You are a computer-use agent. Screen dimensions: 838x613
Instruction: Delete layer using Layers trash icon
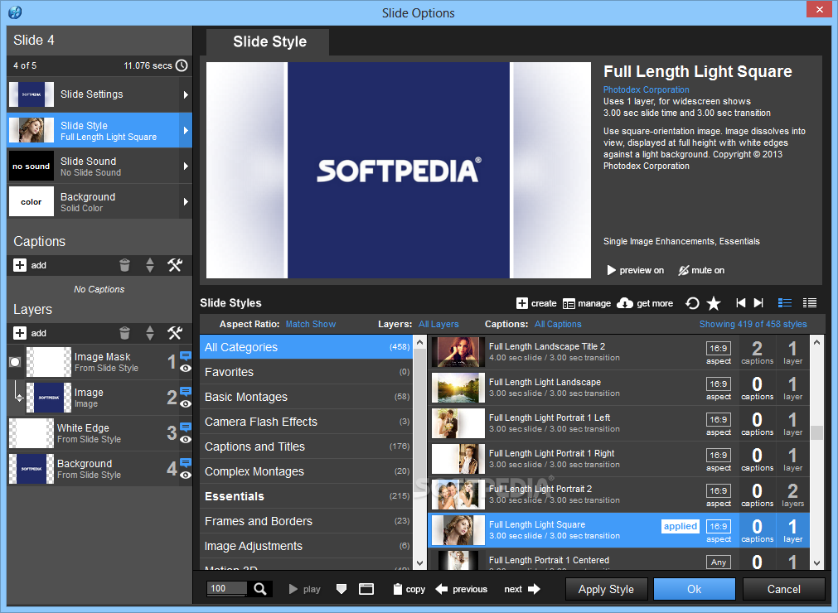point(124,333)
